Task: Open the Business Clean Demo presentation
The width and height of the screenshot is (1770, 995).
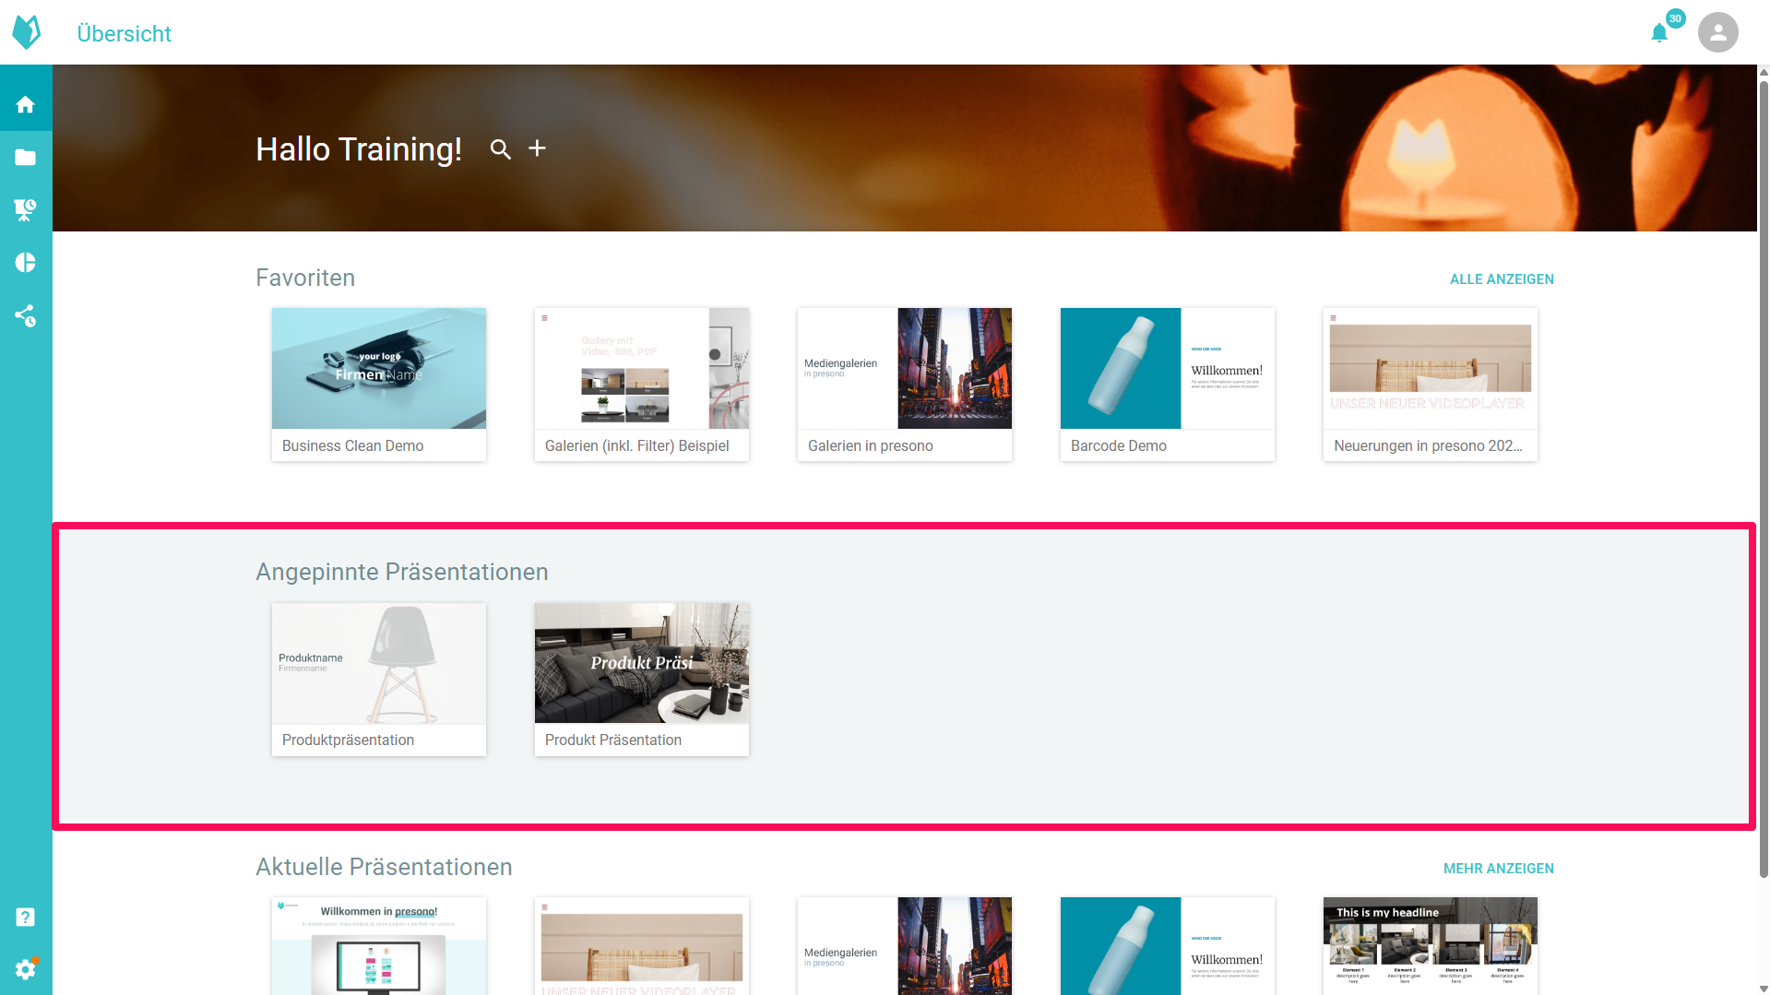Action: click(x=378, y=384)
